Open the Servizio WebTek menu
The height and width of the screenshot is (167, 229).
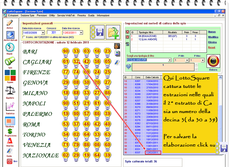coord(66,16)
